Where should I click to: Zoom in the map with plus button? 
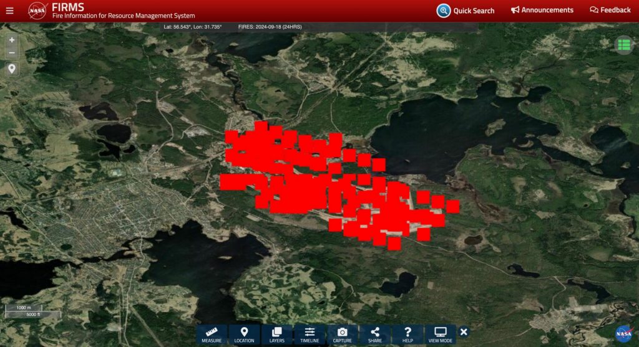pyautogui.click(x=12, y=39)
